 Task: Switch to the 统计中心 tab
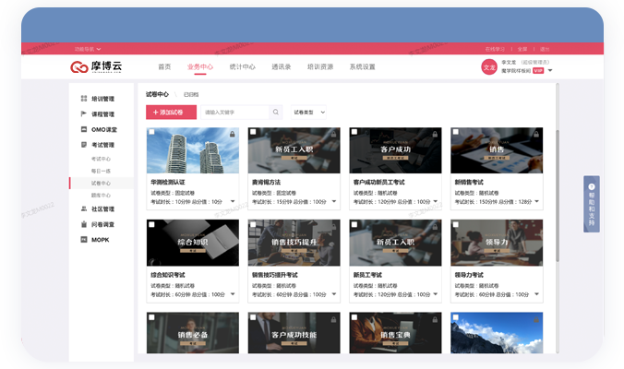tap(243, 66)
